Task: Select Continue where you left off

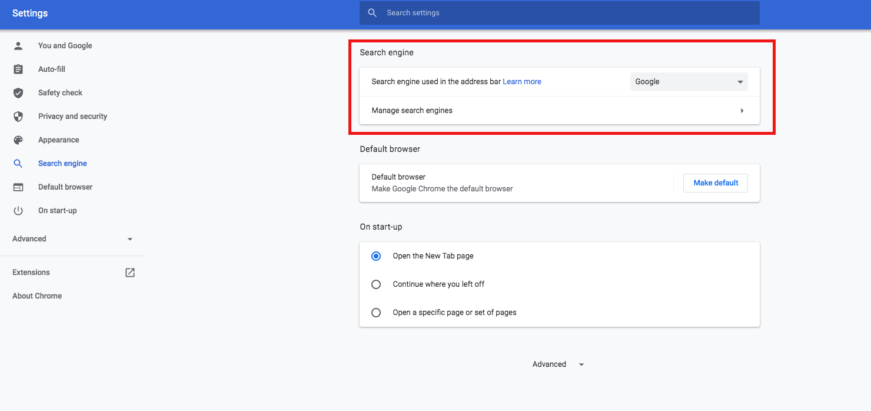Action: (x=376, y=284)
